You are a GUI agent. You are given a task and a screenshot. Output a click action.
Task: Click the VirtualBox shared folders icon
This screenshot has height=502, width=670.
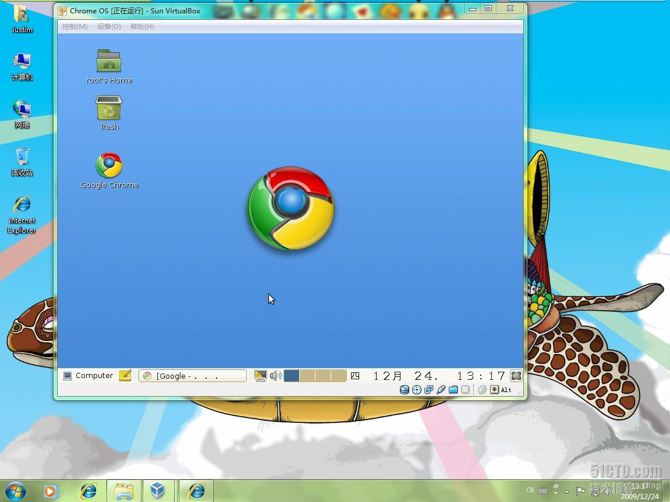(x=453, y=389)
